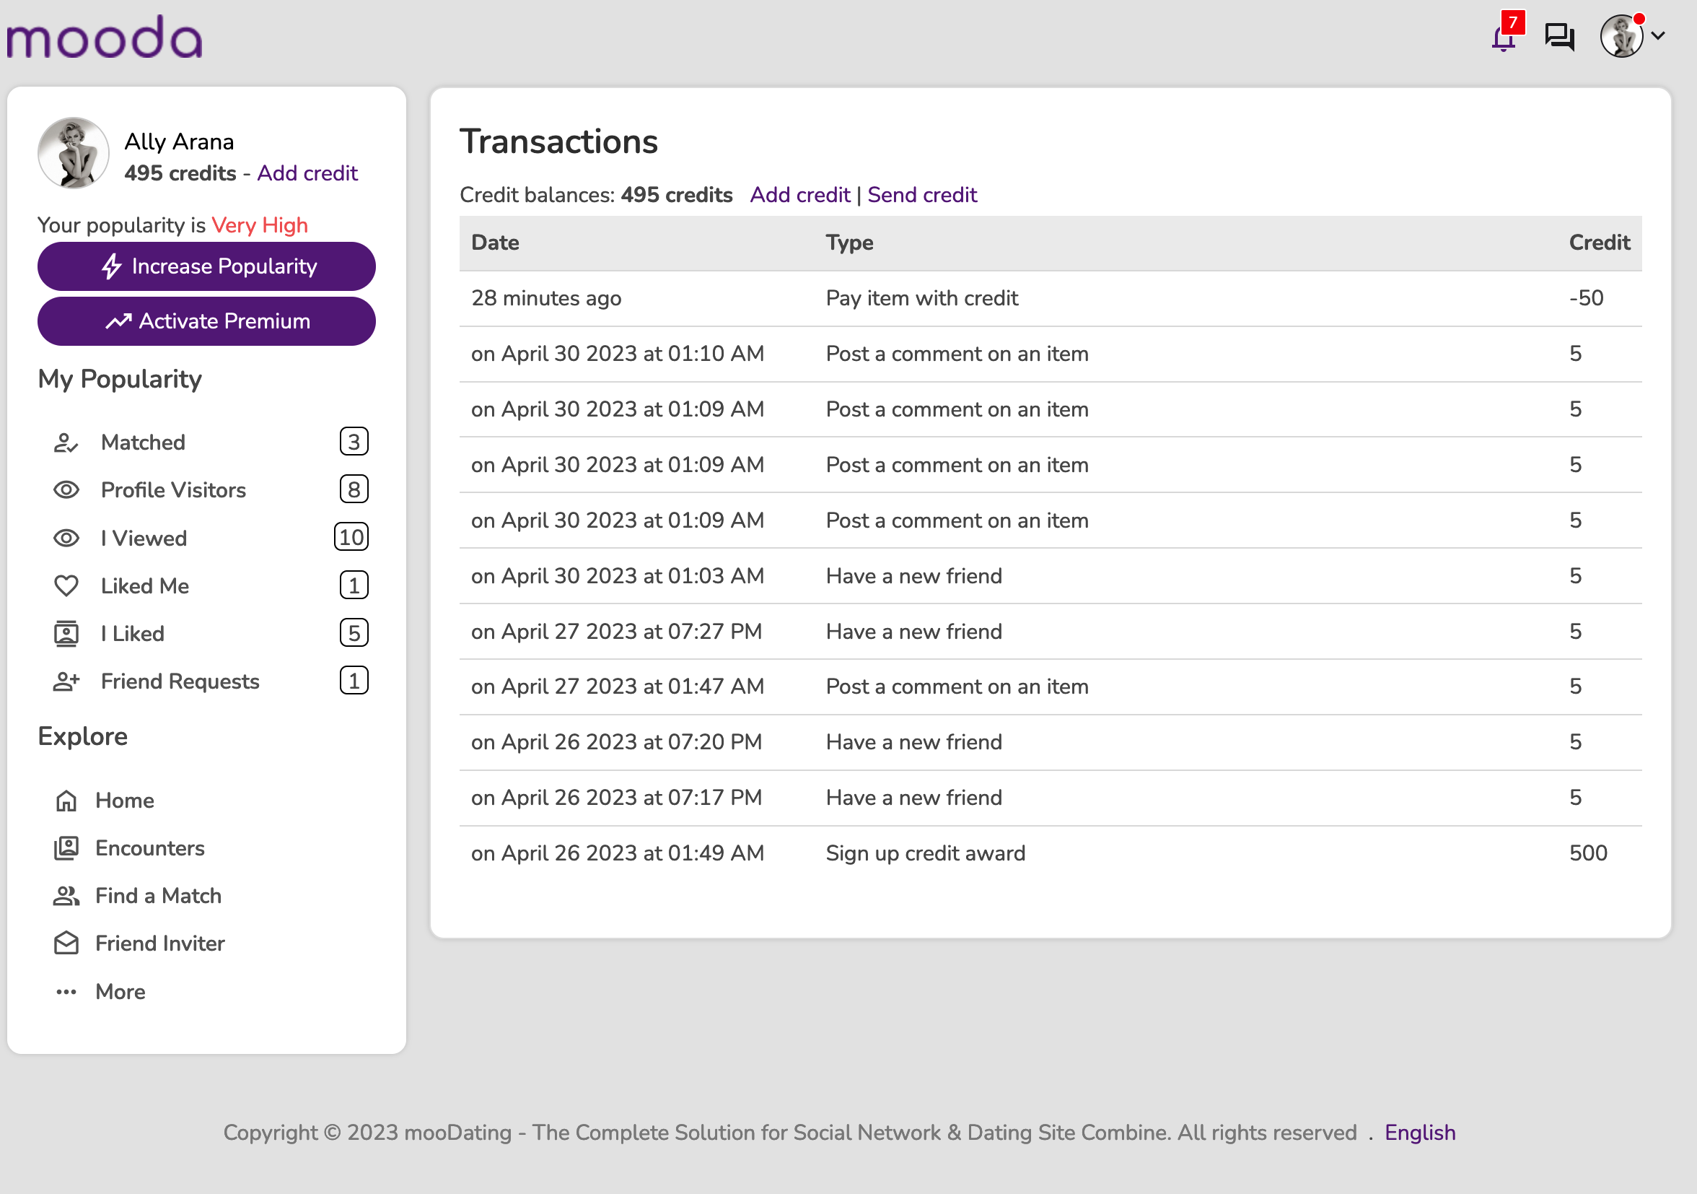Select 'on April 26 2023 at 07:20 PM'
Viewport: 1697px width, 1194px height.
coord(616,741)
